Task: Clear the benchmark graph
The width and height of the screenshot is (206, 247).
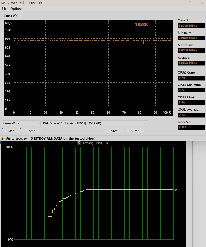Action: tap(135, 131)
